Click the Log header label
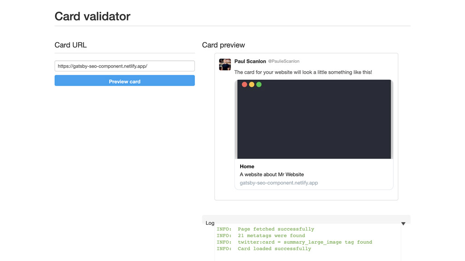This screenshot has width=465, height=261. tap(210, 223)
